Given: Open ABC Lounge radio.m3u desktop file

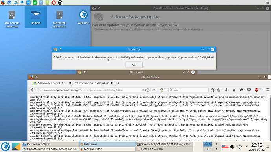Looking at the screenshot, I should [x=12, y=18].
